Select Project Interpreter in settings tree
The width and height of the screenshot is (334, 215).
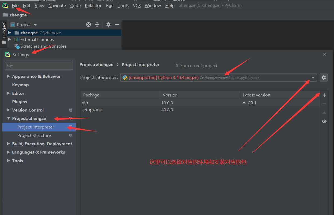coord(39,127)
